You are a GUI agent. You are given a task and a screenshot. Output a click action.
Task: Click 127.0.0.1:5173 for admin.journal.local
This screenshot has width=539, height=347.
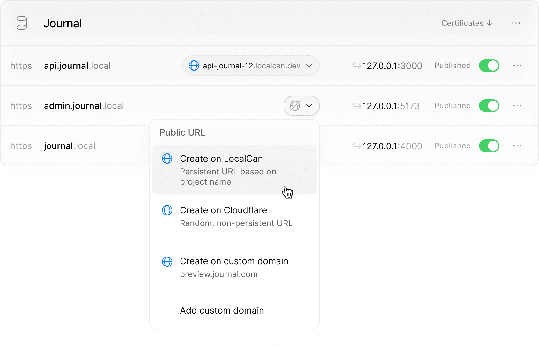click(391, 106)
